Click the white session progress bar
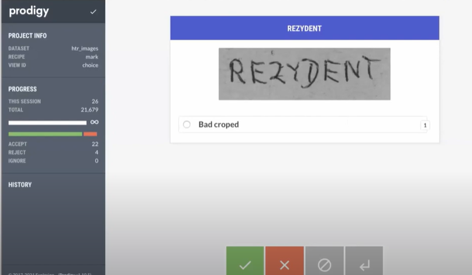 47,123
